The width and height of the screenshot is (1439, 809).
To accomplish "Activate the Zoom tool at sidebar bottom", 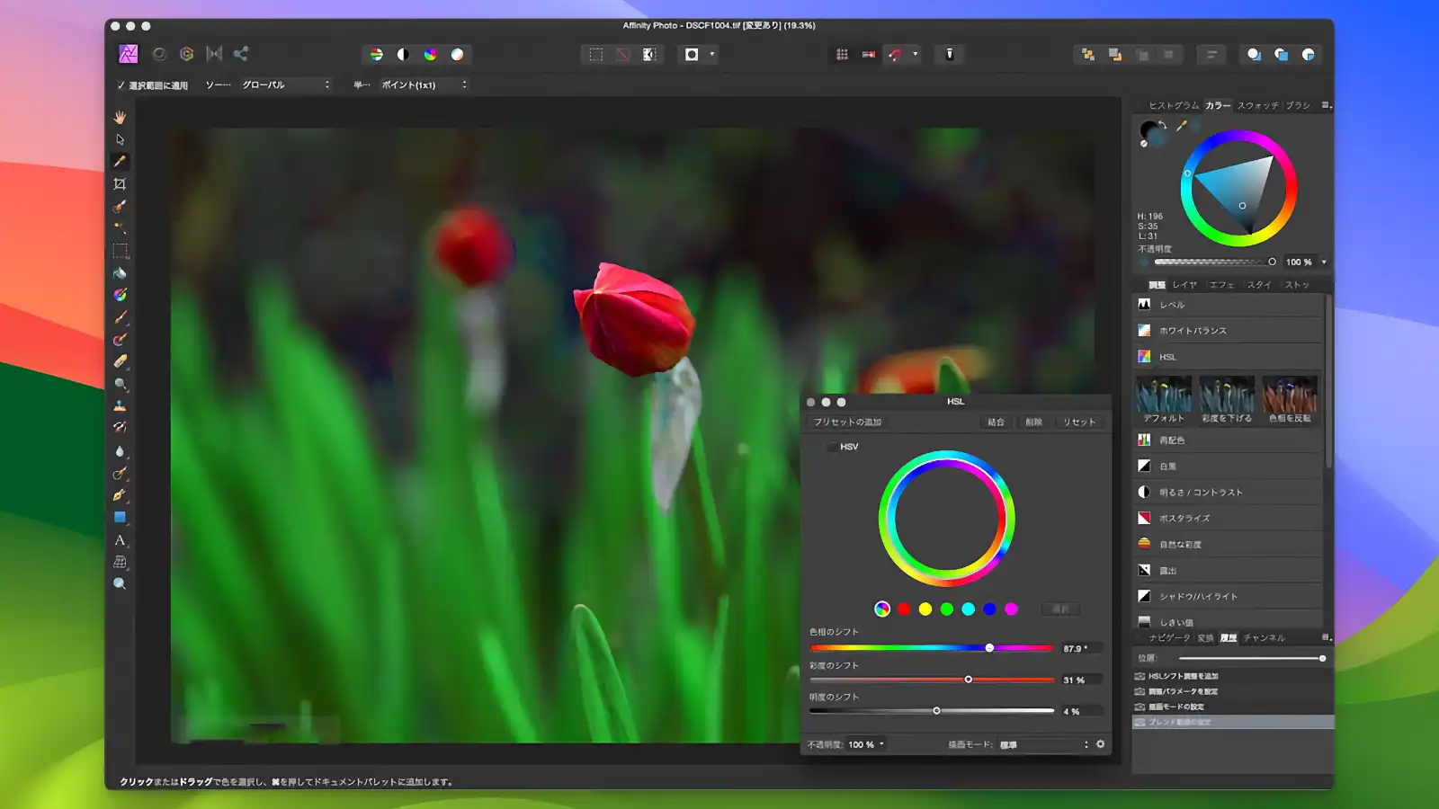I will [120, 584].
